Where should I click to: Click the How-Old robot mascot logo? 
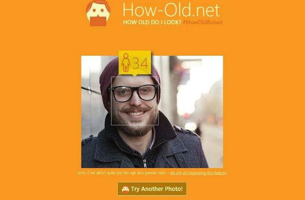click(x=98, y=13)
